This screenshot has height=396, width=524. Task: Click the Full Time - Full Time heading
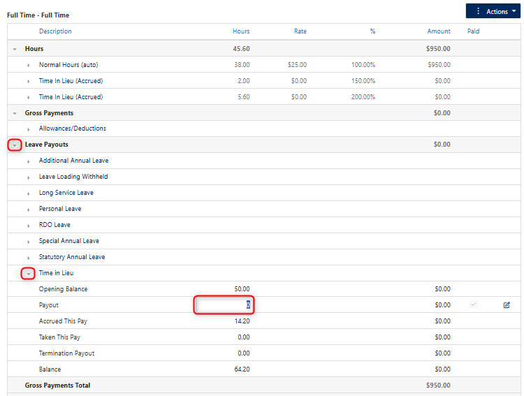point(38,15)
